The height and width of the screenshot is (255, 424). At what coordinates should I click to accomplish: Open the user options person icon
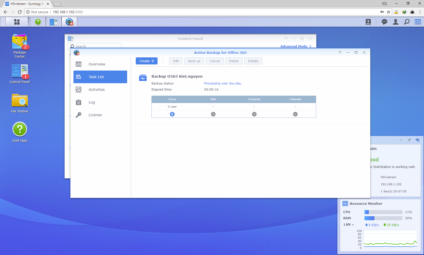pyautogui.click(x=396, y=22)
